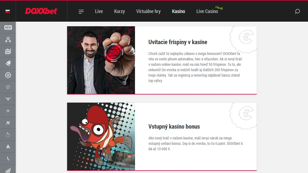Open Live Casino from the top menu
This screenshot has width=308, height=173.
(207, 11)
